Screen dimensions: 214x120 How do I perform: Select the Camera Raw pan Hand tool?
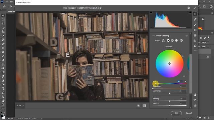point(195,95)
